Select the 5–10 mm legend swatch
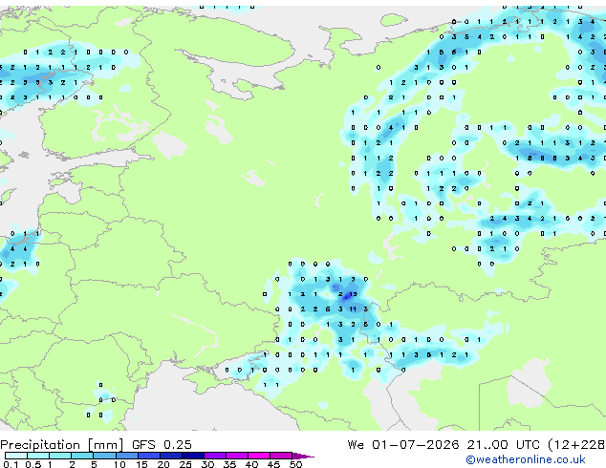Viewport: 606px width, 468px height. (104, 456)
